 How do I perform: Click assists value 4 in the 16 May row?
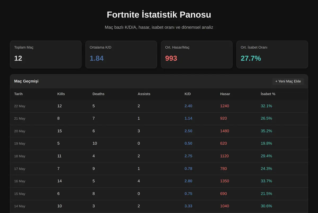tap(139, 181)
